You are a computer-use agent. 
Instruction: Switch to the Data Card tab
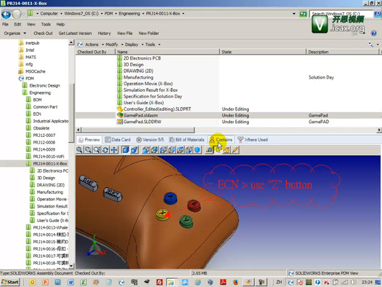tap(118, 139)
